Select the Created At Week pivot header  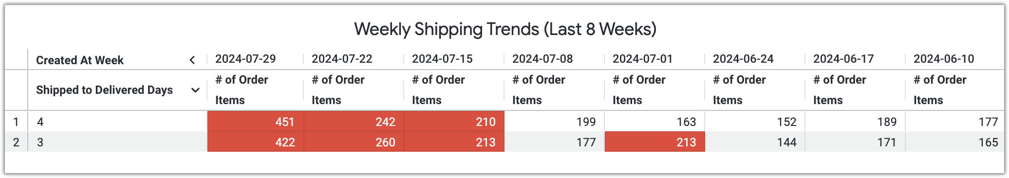coord(80,60)
